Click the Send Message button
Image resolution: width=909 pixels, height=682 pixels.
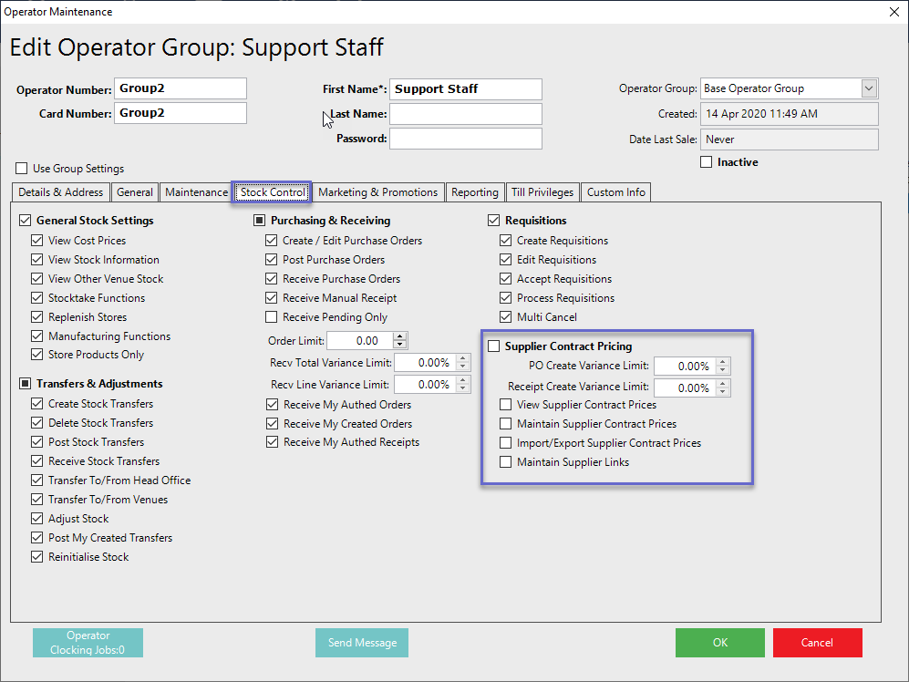(x=362, y=643)
